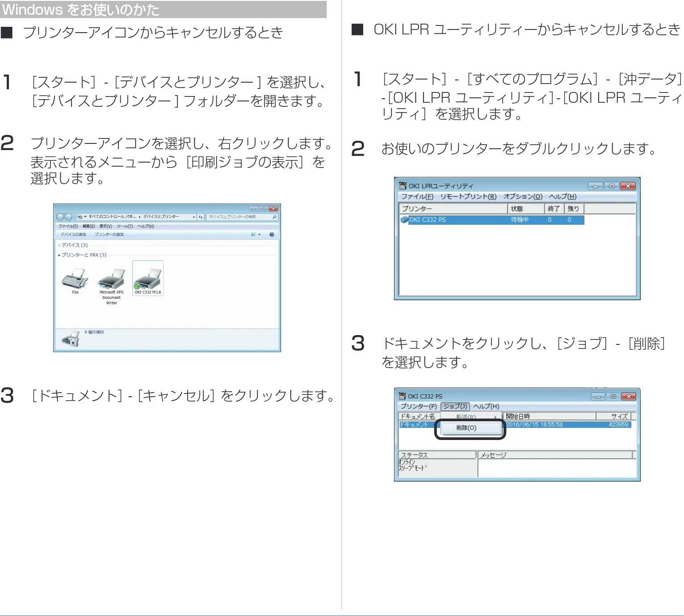Screen dimensions: 684x616
Task: Click the forward arrow in Devices and Printers
Action: pos(68,217)
